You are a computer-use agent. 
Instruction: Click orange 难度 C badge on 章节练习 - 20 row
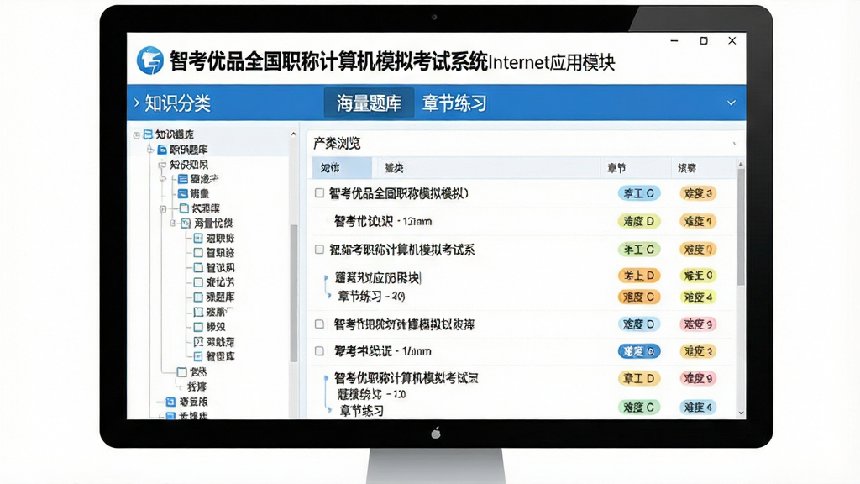(639, 297)
